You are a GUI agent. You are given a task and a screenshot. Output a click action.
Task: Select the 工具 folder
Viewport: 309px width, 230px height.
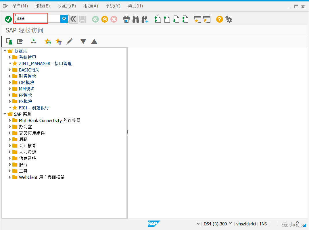(x=23, y=171)
